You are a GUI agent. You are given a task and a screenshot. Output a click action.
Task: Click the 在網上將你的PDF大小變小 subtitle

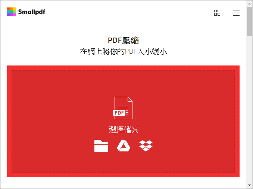pyautogui.click(x=124, y=52)
